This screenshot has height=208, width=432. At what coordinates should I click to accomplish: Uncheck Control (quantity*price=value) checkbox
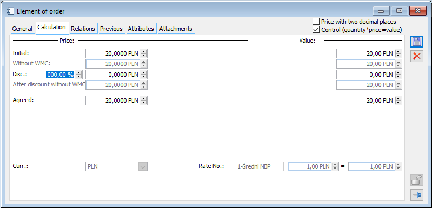pos(316,29)
